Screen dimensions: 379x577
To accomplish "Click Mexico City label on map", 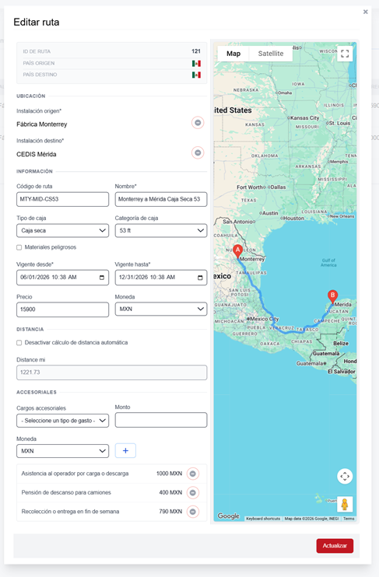I will [x=265, y=319].
